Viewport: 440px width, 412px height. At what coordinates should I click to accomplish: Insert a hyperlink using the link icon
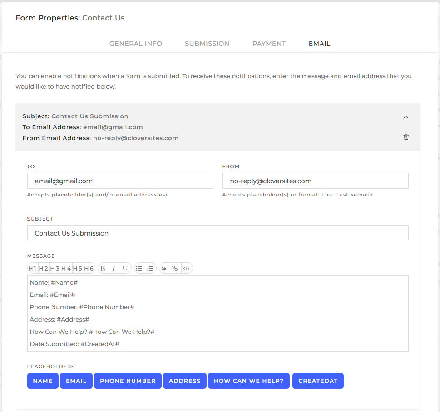click(x=175, y=268)
